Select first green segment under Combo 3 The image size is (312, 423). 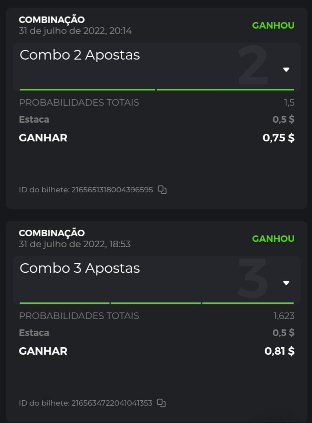tap(64, 303)
